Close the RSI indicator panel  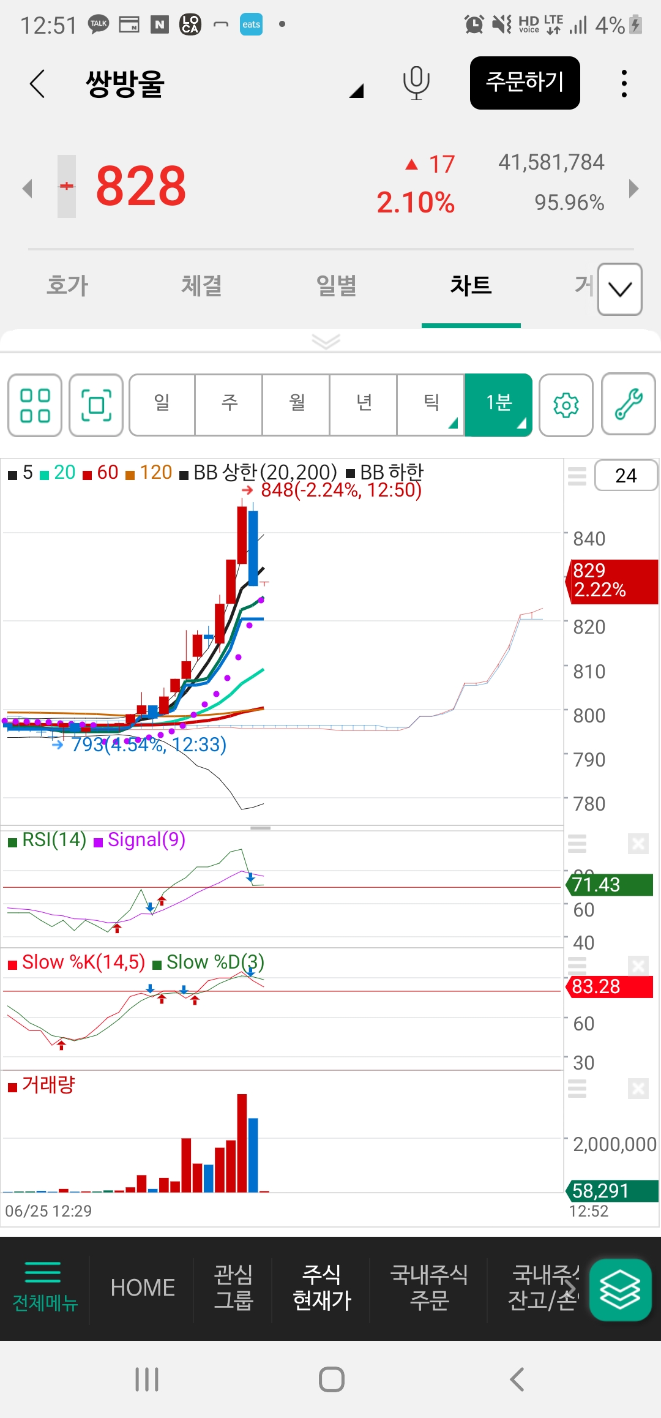tap(638, 844)
